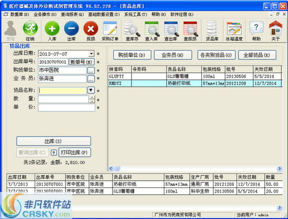288x219 pixels.
Task: Click the 出库(S) button
Action: [54, 141]
